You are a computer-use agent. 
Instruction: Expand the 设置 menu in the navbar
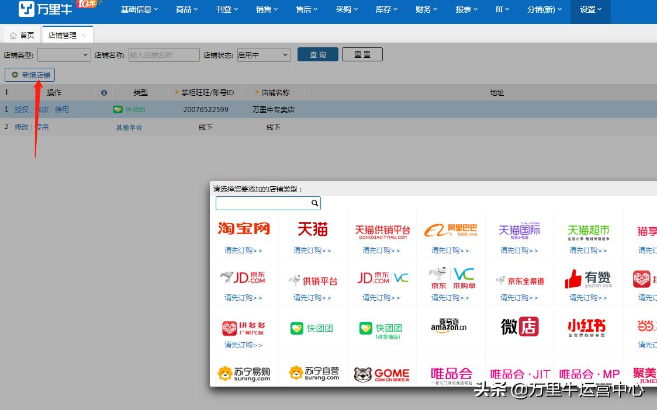click(590, 9)
